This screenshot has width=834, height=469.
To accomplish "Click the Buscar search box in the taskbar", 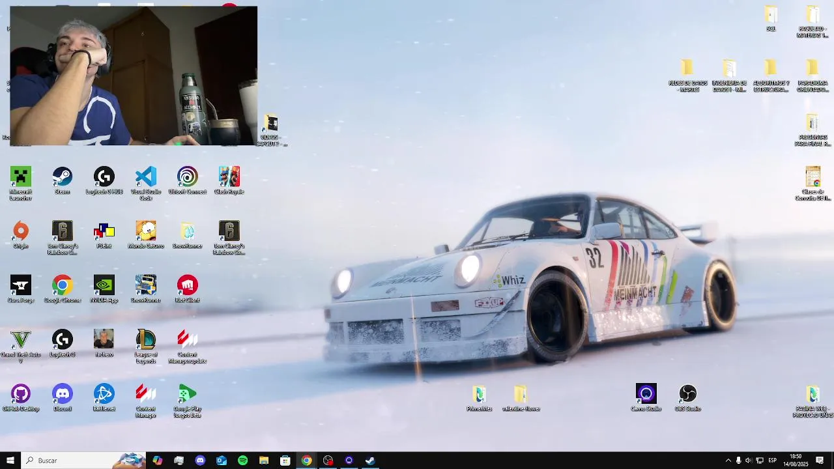I will pyautogui.click(x=83, y=461).
